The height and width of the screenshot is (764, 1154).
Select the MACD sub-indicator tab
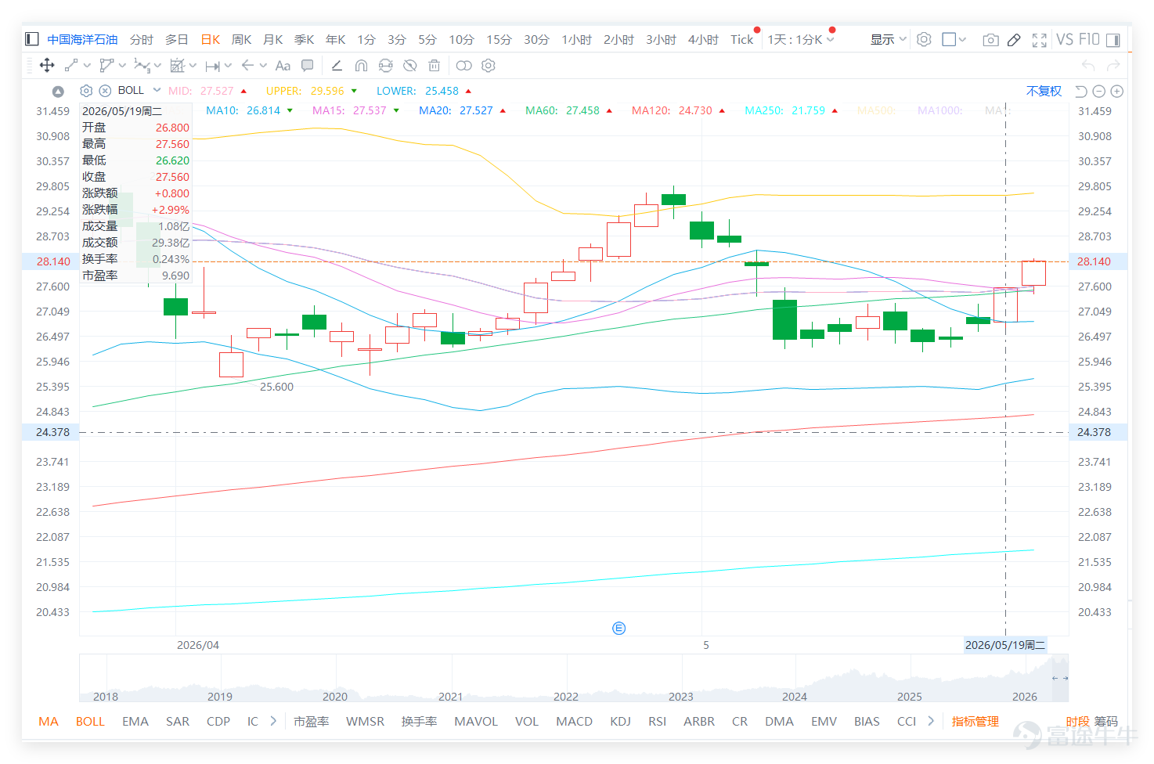click(574, 721)
